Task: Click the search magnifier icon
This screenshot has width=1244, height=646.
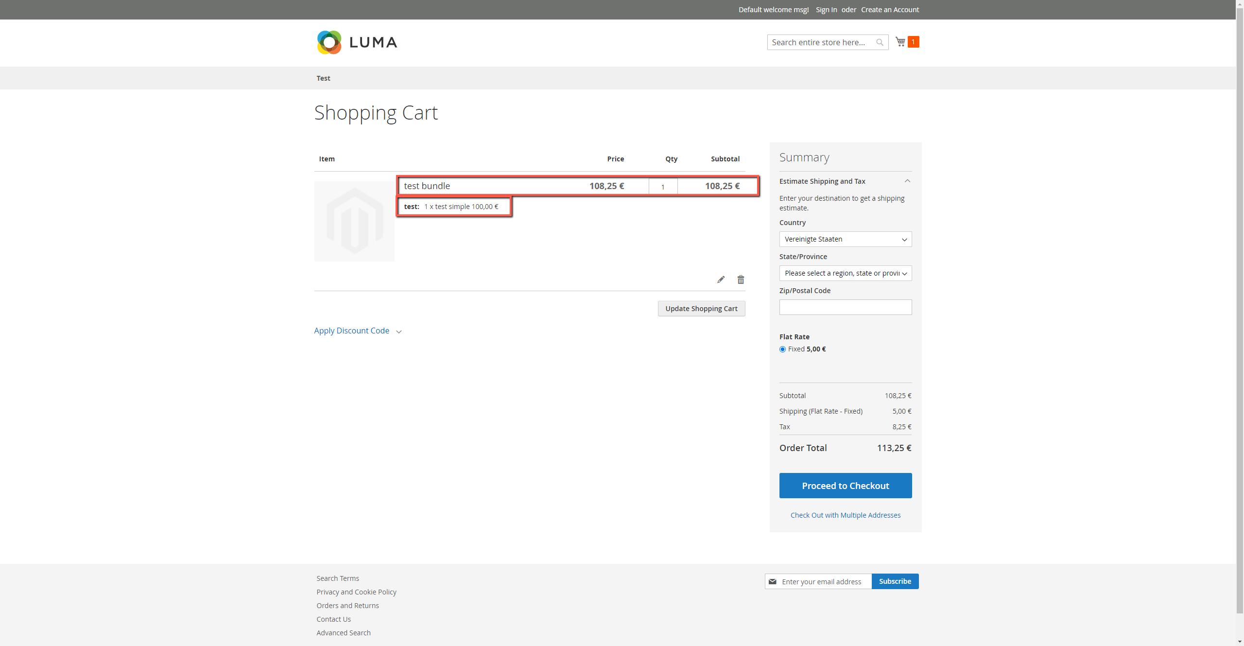Action: coord(880,42)
